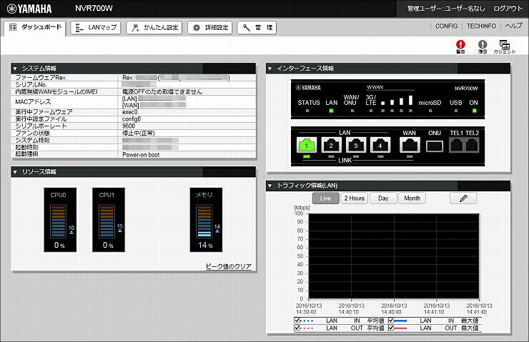
Task: Select the TEL2 port icon
Action: point(472,146)
